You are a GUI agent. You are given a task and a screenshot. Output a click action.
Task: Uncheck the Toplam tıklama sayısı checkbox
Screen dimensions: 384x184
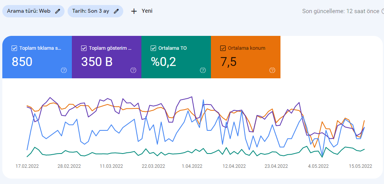(x=14, y=48)
